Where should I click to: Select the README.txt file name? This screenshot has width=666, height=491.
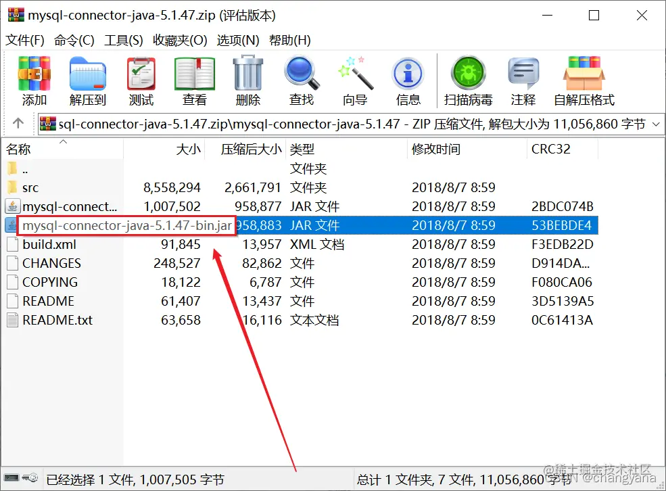tap(57, 320)
